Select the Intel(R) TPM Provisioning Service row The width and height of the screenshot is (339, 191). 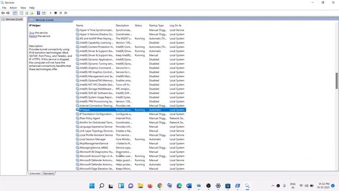point(131,101)
